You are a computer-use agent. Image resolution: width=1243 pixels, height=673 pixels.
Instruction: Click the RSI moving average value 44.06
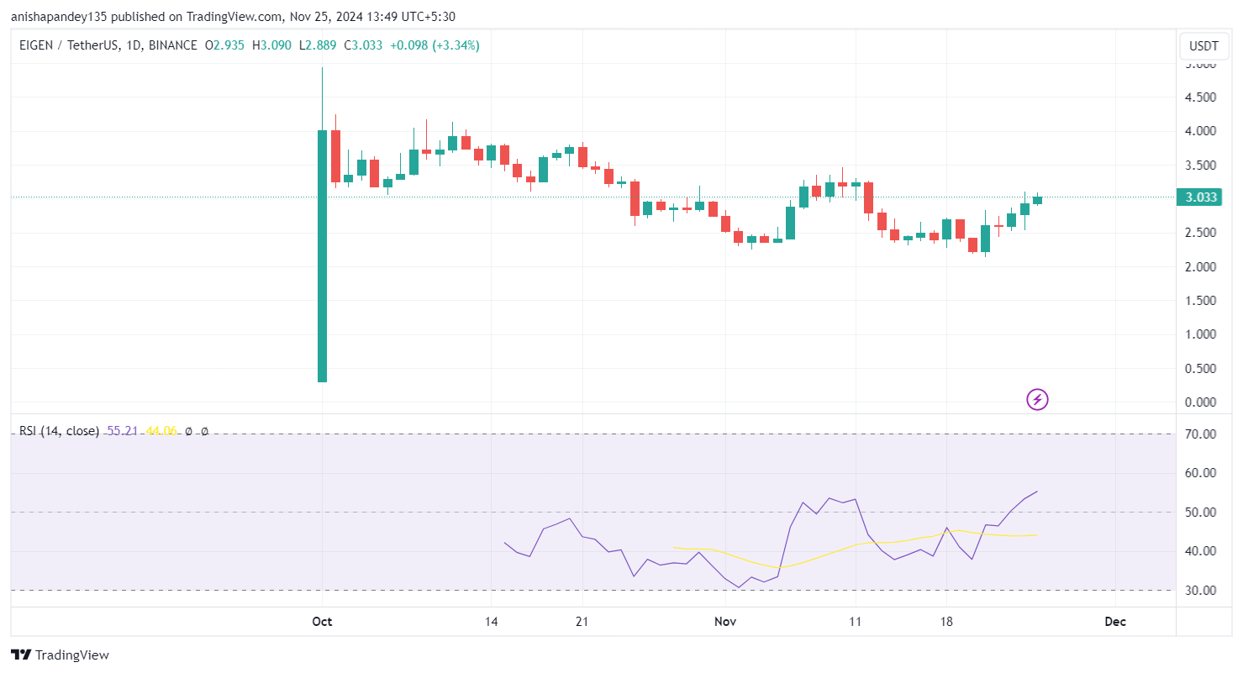(161, 431)
